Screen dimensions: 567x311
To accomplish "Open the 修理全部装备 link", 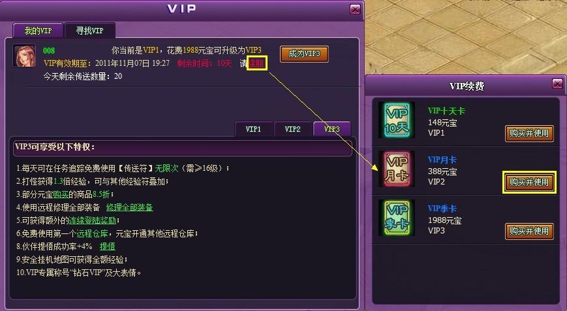I will tap(129, 207).
